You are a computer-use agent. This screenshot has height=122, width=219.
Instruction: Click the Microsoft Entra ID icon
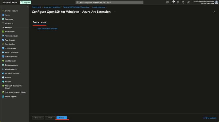pyautogui.click(x=3, y=73)
